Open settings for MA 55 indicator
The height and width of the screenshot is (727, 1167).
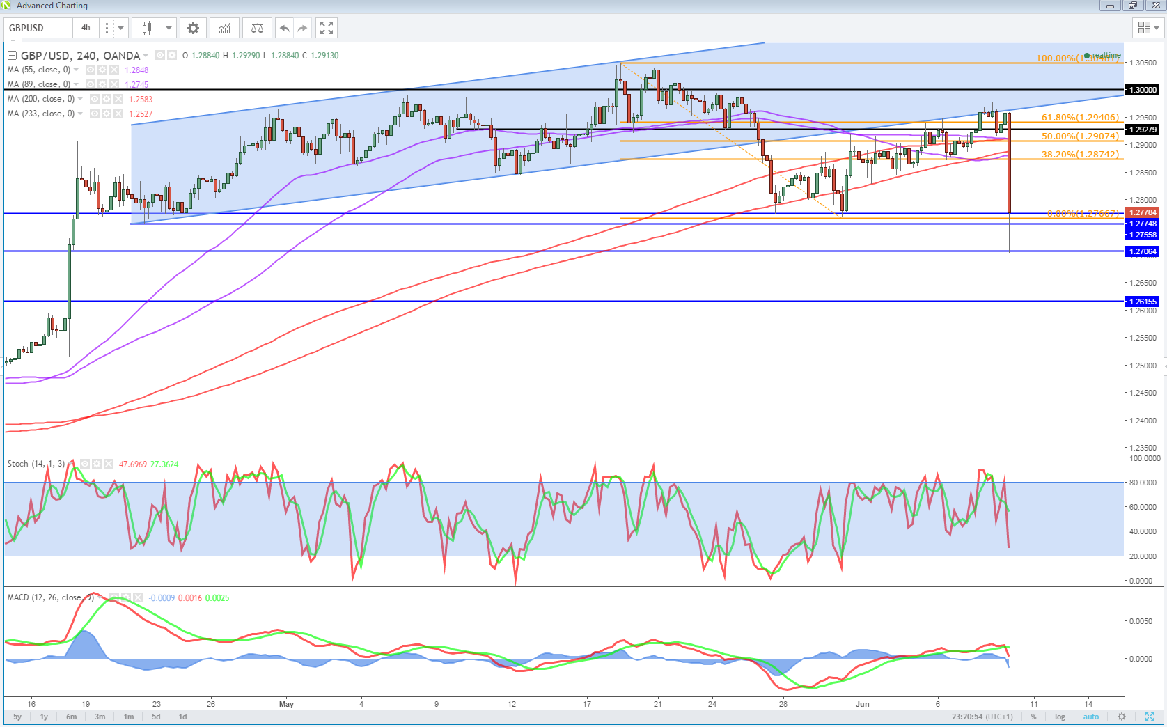pos(102,70)
